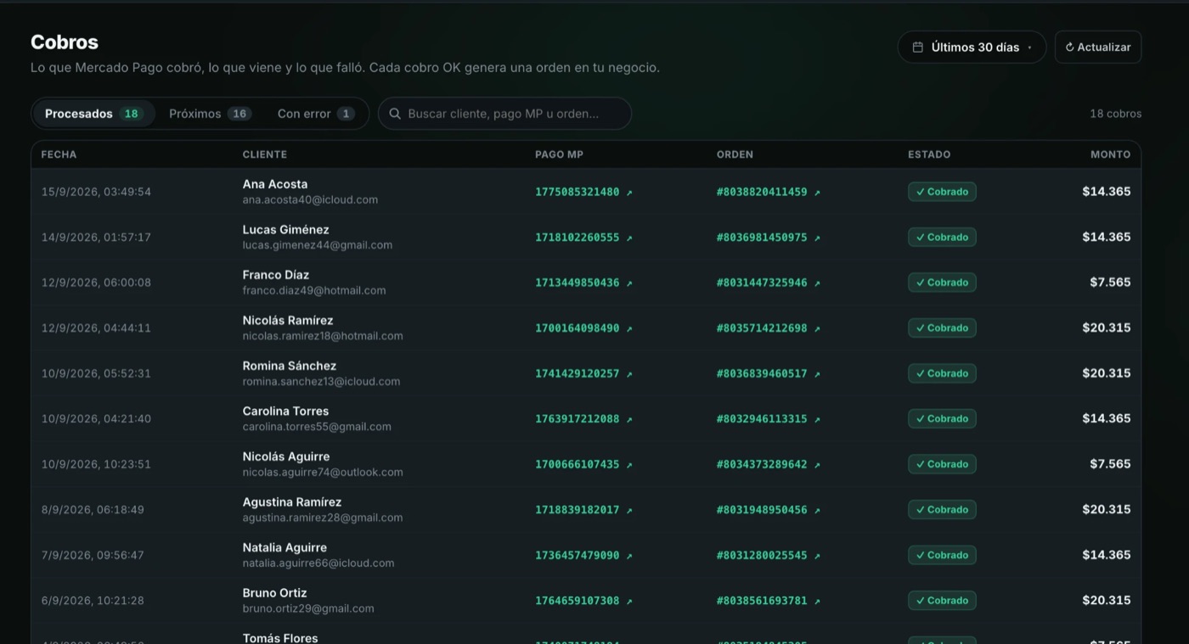This screenshot has height=644, width=1189.
Task: Open external link arrow beside order #8036981450975
Action: (817, 238)
